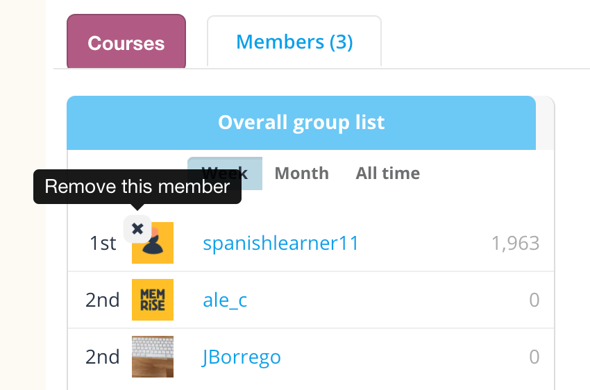Viewport: 590px width, 390px height.
Task: Visit JBorrego's profile link
Action: 242,357
